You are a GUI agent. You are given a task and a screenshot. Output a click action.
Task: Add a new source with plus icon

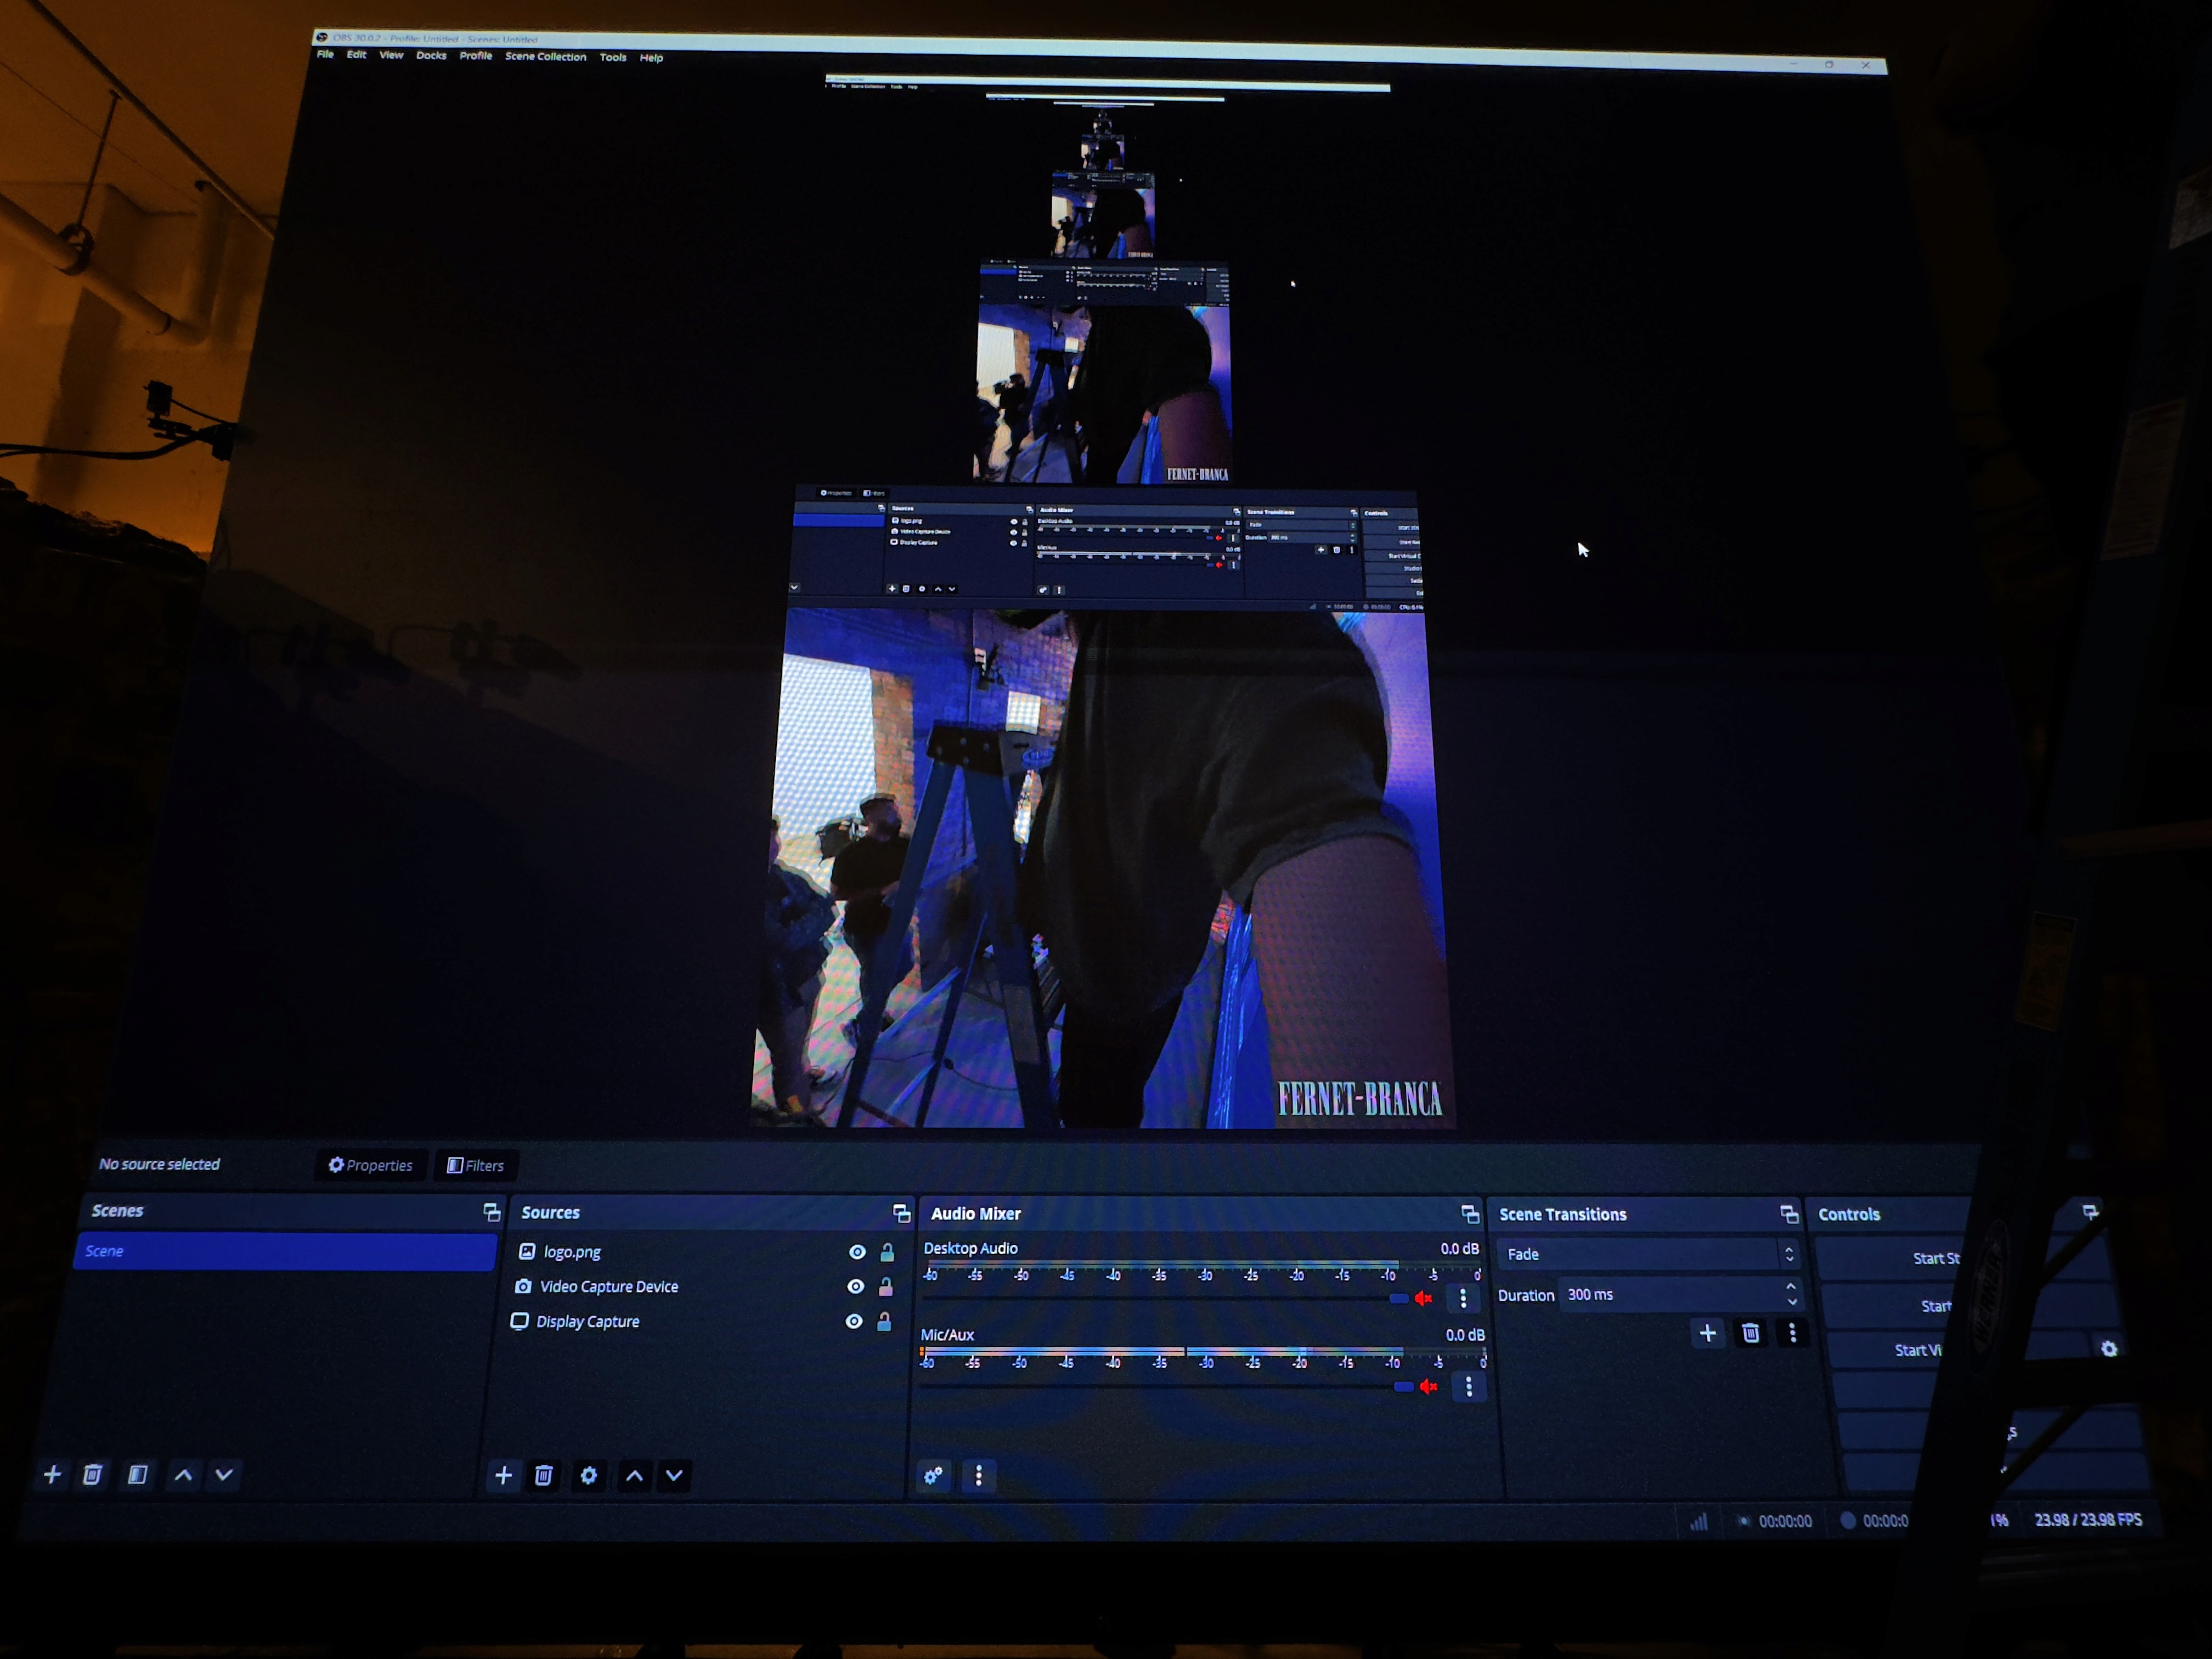pyautogui.click(x=503, y=1475)
